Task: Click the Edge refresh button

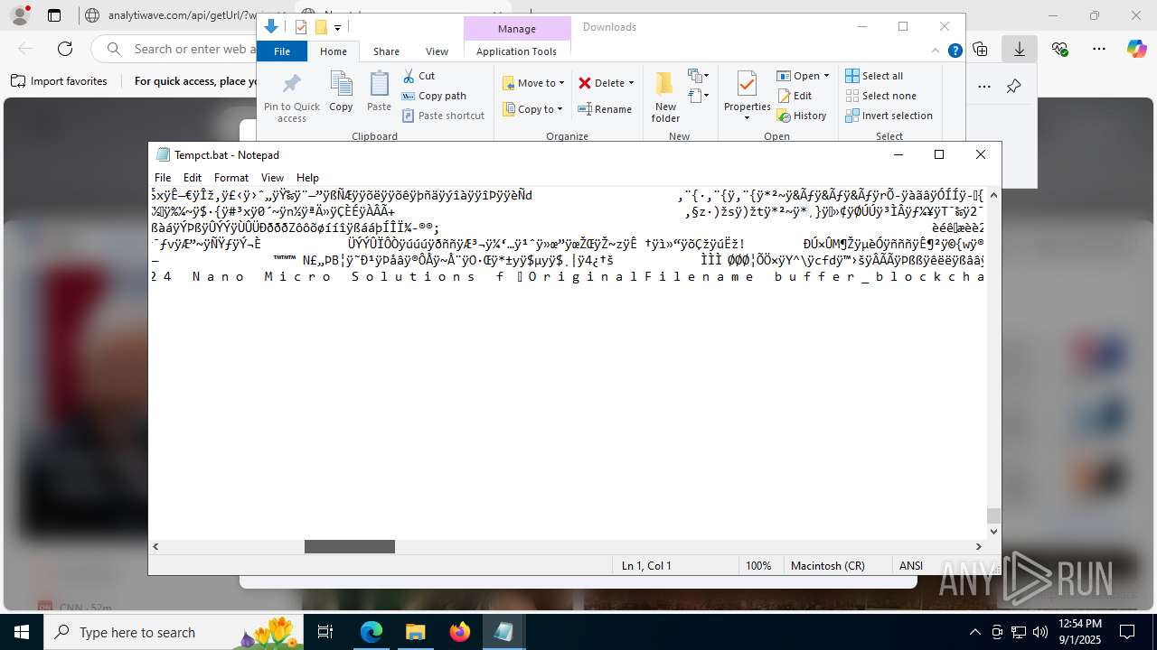Action: coord(65,49)
